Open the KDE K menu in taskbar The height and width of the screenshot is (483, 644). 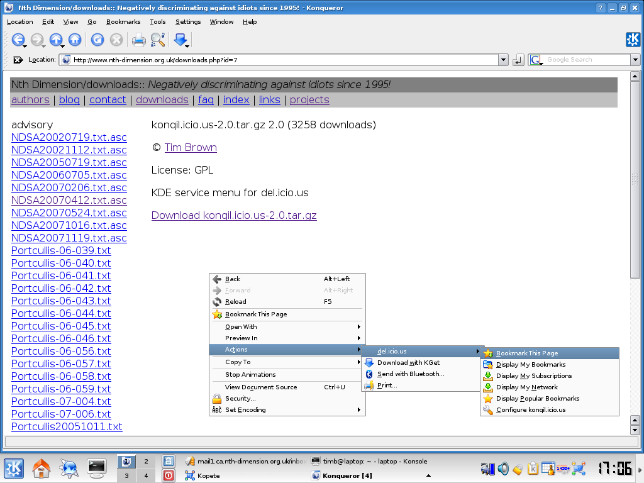(x=14, y=468)
